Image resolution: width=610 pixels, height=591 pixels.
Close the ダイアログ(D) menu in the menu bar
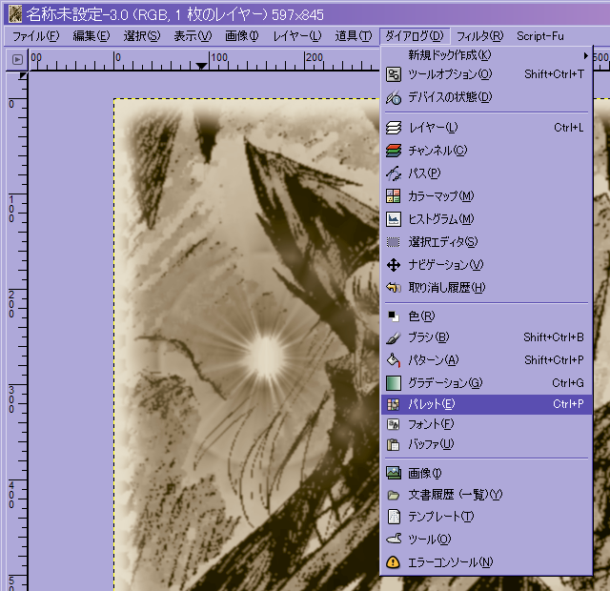[x=415, y=36]
